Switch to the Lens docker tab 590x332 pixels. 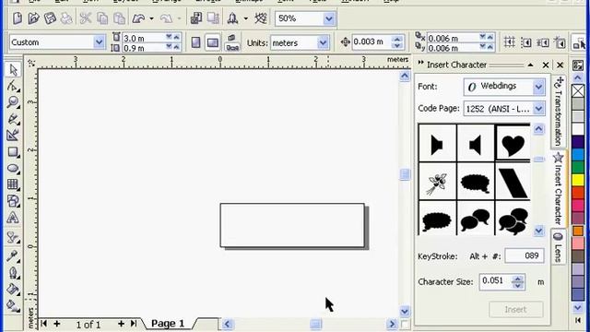tap(559, 246)
